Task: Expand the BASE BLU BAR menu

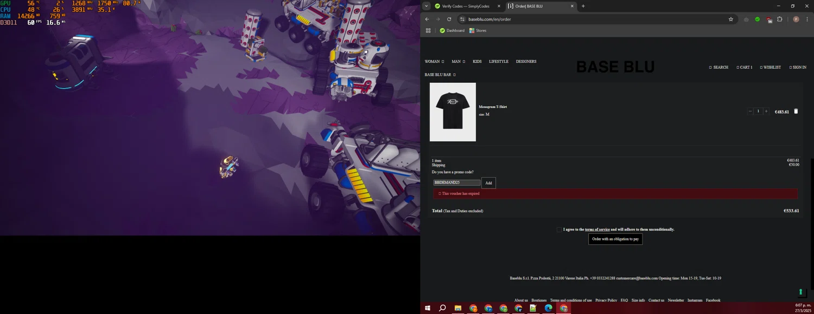Action: [440, 75]
